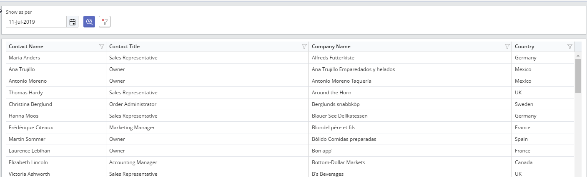Image resolution: width=587 pixels, height=177 pixels.
Task: Click the Show as per date field
Action: pos(36,22)
